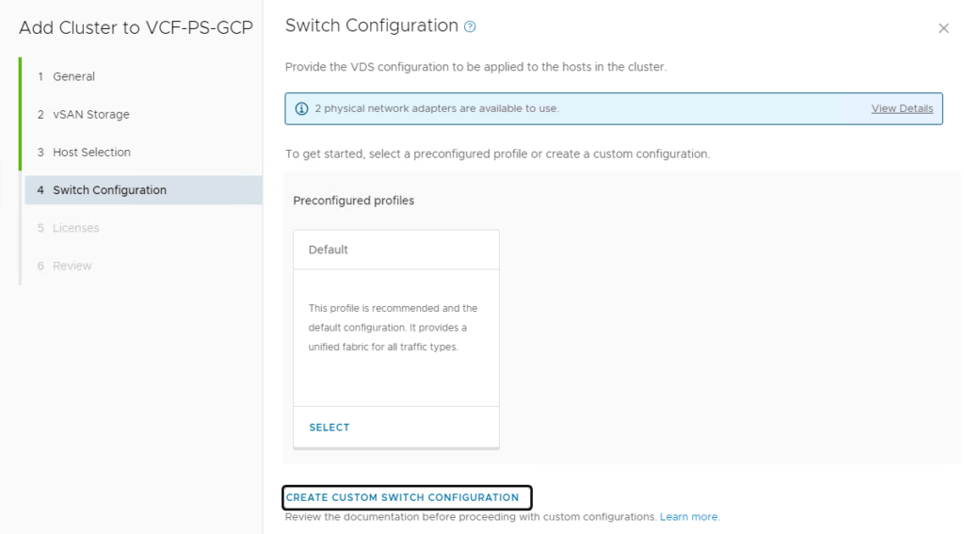Viewport: 964px width, 534px height.
Task: Click the Review step in sidebar
Action: (x=72, y=266)
